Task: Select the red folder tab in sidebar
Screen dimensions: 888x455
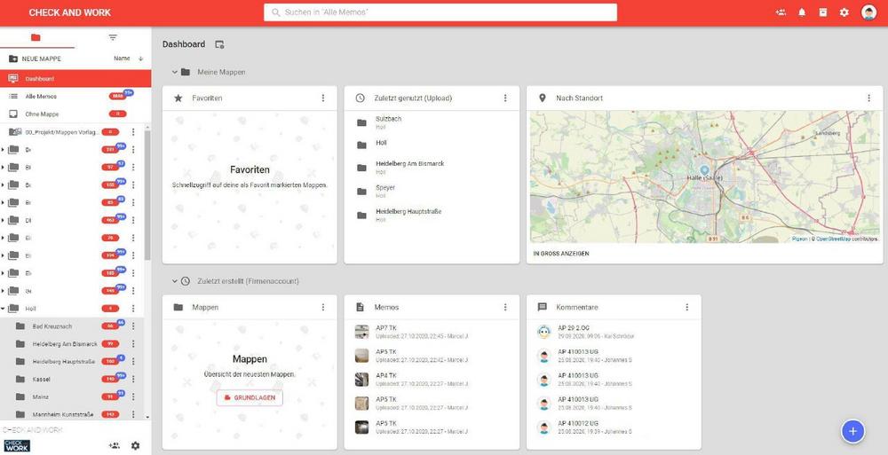Action: (x=36, y=37)
